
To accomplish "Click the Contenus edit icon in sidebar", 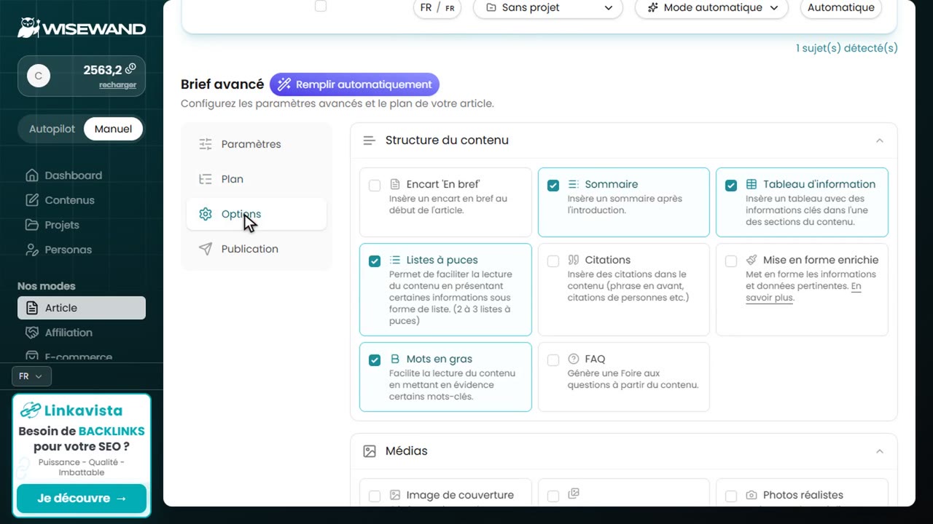I will (31, 200).
